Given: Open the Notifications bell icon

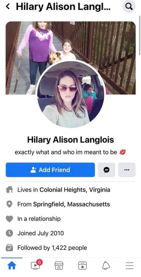Looking at the screenshot, I should (x=106, y=265).
